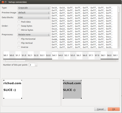Open the Preview image dropdown showing default
Image resolution: width=122 pixels, height=113 pixels.
pos(34,13)
